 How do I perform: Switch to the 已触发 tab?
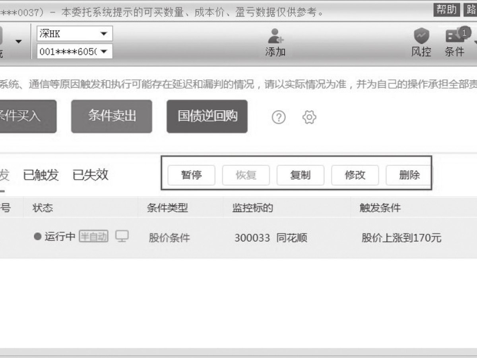point(41,175)
